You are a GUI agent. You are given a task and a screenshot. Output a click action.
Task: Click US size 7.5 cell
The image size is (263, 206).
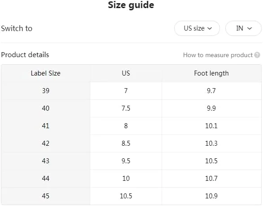click(126, 108)
